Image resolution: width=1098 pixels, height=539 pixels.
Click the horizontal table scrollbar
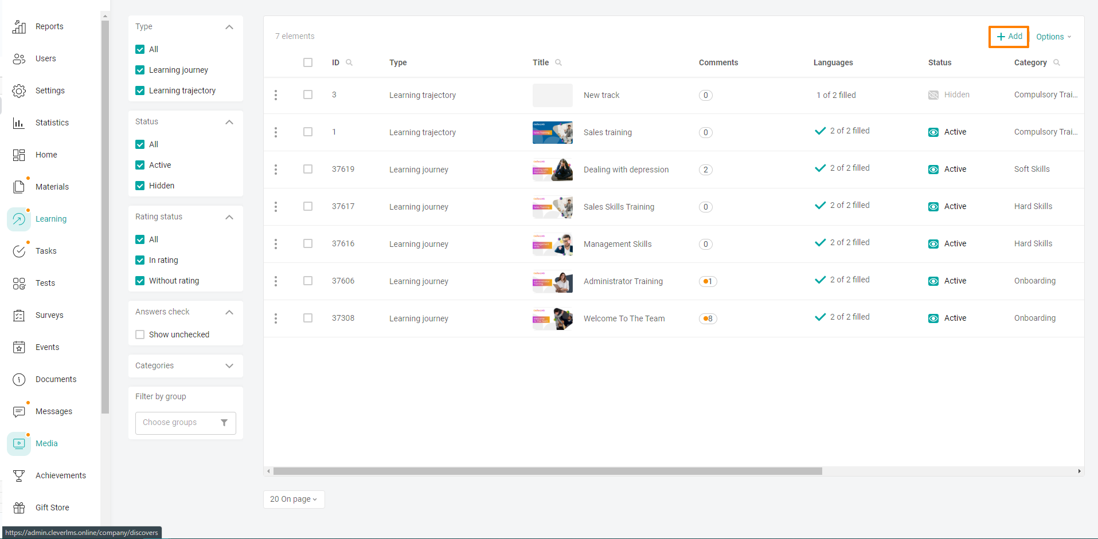pos(548,471)
